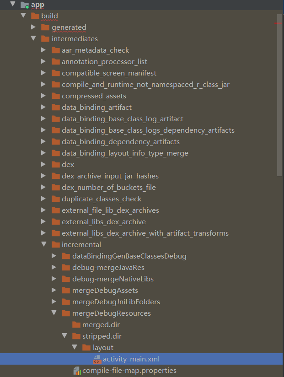
Task: Expand the compressed_assets folder arrow
Action: [x=43, y=96]
